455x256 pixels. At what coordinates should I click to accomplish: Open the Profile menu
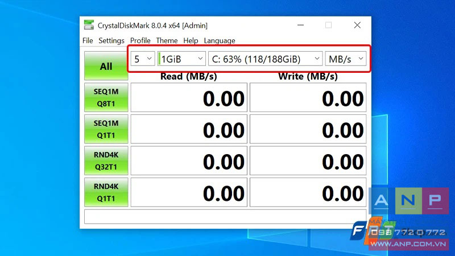pyautogui.click(x=140, y=40)
